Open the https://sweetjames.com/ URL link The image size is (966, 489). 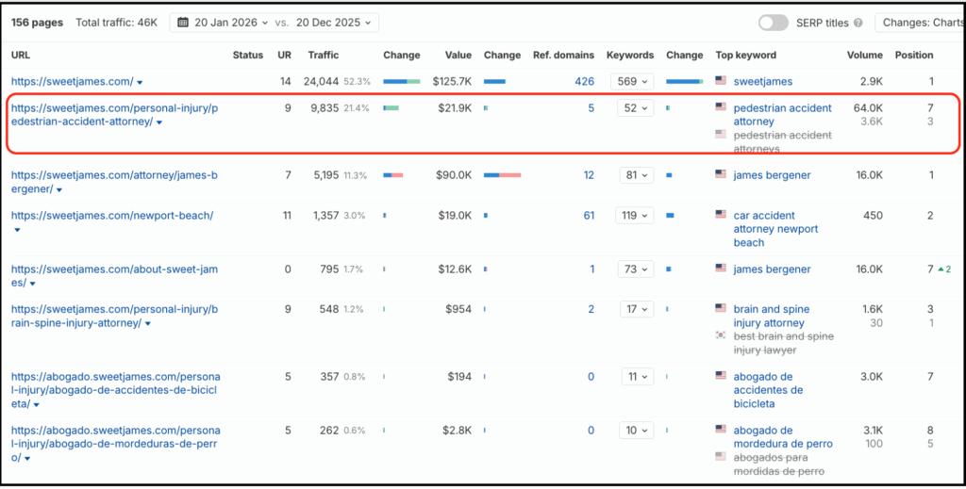click(72, 81)
